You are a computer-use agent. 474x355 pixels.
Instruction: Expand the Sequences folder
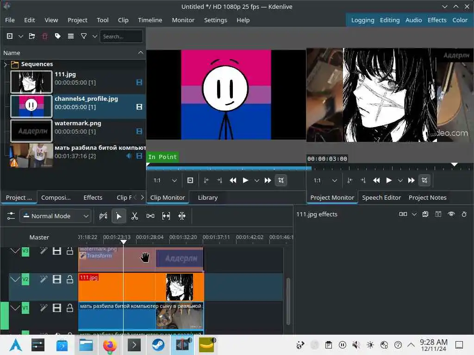tap(6, 64)
